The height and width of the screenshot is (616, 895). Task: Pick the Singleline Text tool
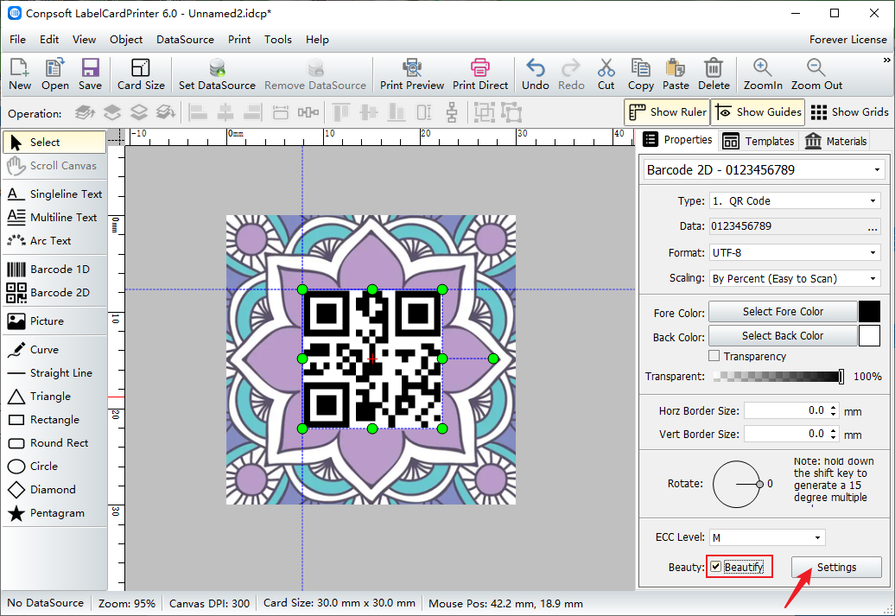[x=54, y=194]
